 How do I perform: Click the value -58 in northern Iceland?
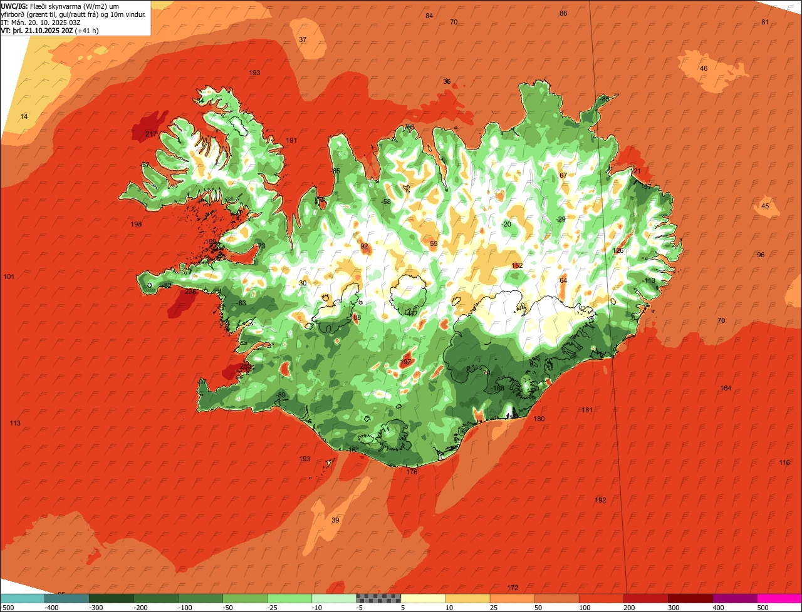(386, 201)
